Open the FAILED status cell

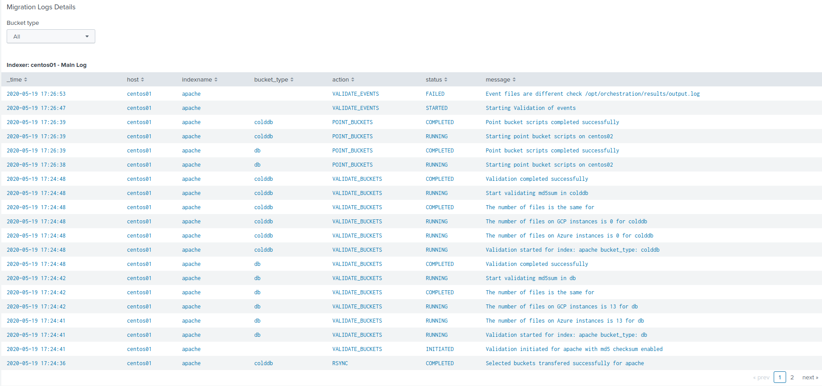click(x=435, y=94)
